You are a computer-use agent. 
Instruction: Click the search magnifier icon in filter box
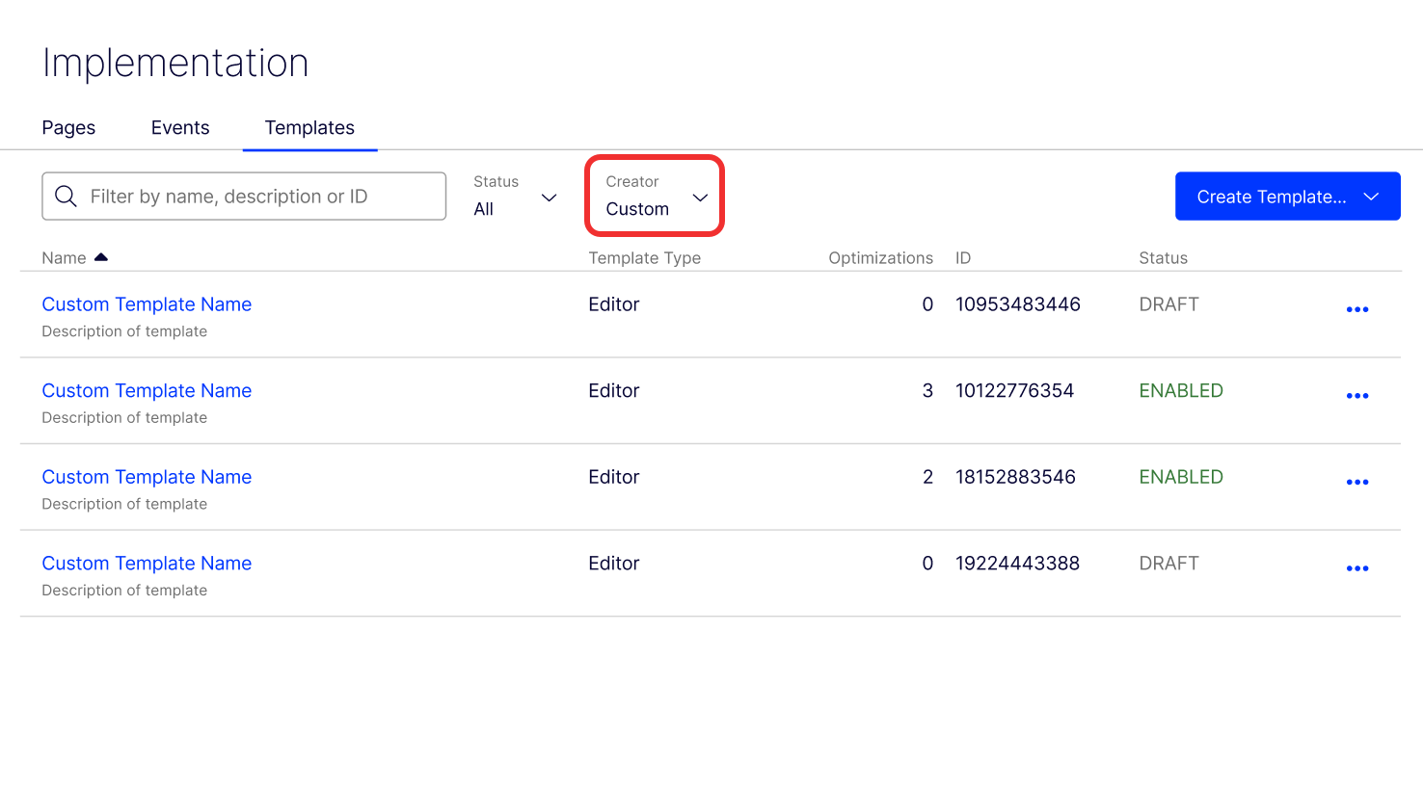[x=66, y=197]
